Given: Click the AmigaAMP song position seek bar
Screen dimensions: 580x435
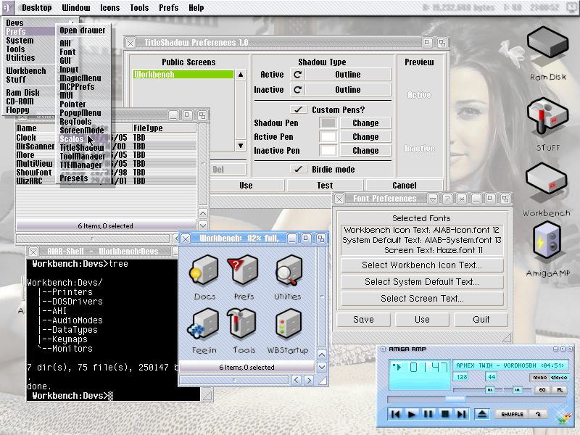Looking at the screenshot, I should (476, 399).
